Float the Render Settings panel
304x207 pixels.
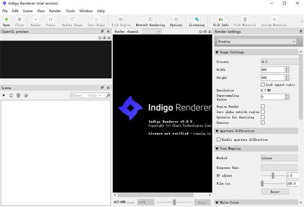[301, 31]
